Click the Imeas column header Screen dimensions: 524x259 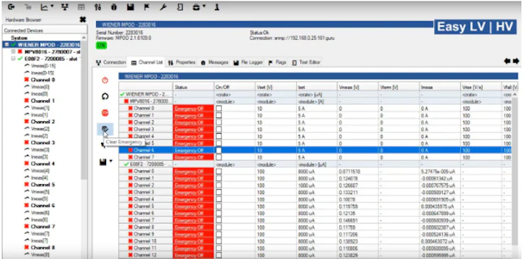[x=440, y=88]
